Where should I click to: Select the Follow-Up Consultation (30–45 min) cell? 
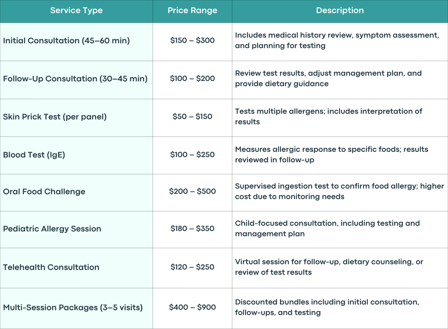76,80
